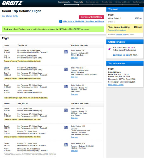The width and height of the screenshot is (144, 158).
Task: Click Join/sign in now to earn
Action: [121, 55]
